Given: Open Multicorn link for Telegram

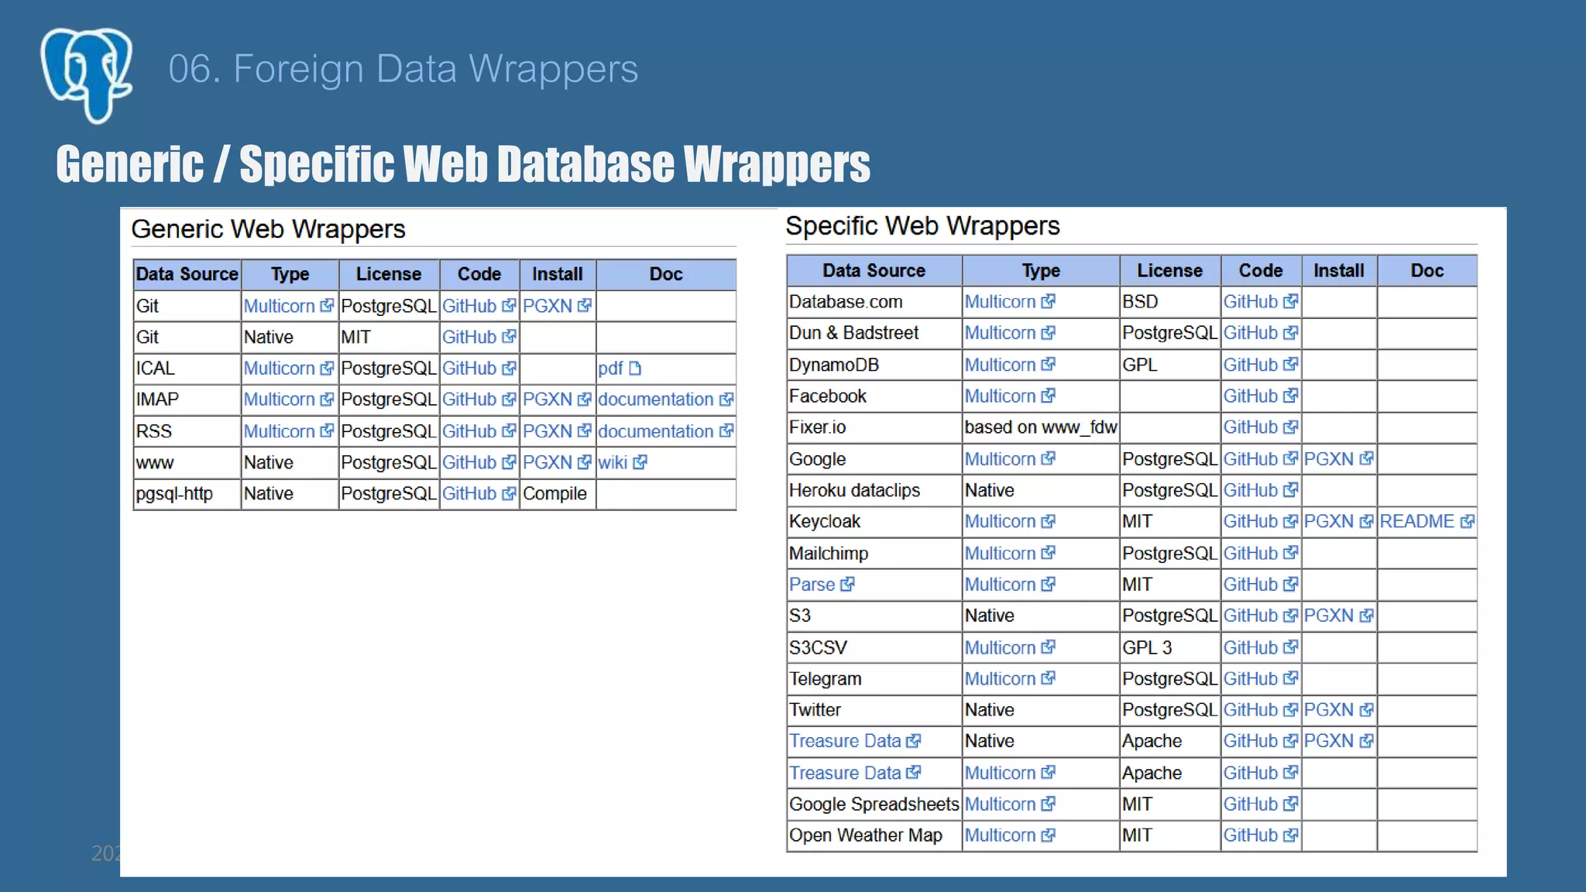Looking at the screenshot, I should [1010, 679].
